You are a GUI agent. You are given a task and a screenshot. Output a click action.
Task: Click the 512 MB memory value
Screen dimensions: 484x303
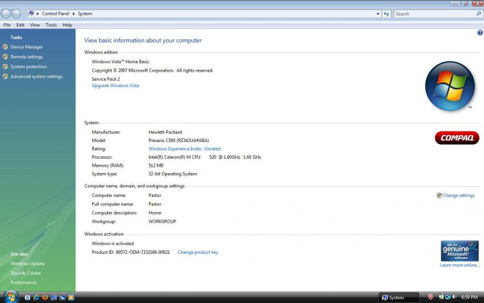156,165
